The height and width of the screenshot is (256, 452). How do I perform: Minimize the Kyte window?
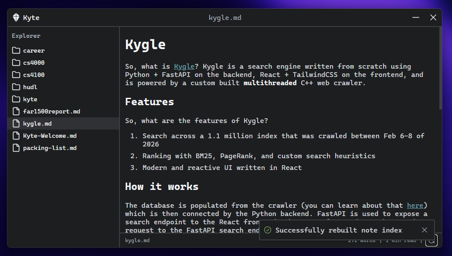tap(416, 17)
